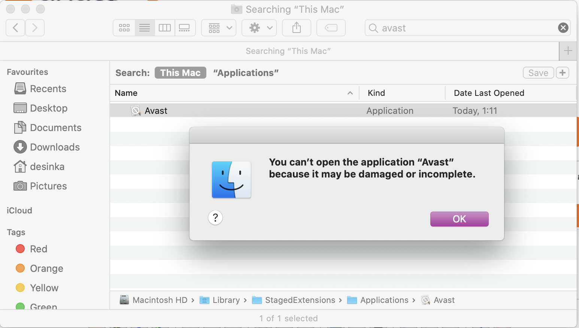This screenshot has width=579, height=328.
Task: Clear the avast search field
Action: coord(563,27)
